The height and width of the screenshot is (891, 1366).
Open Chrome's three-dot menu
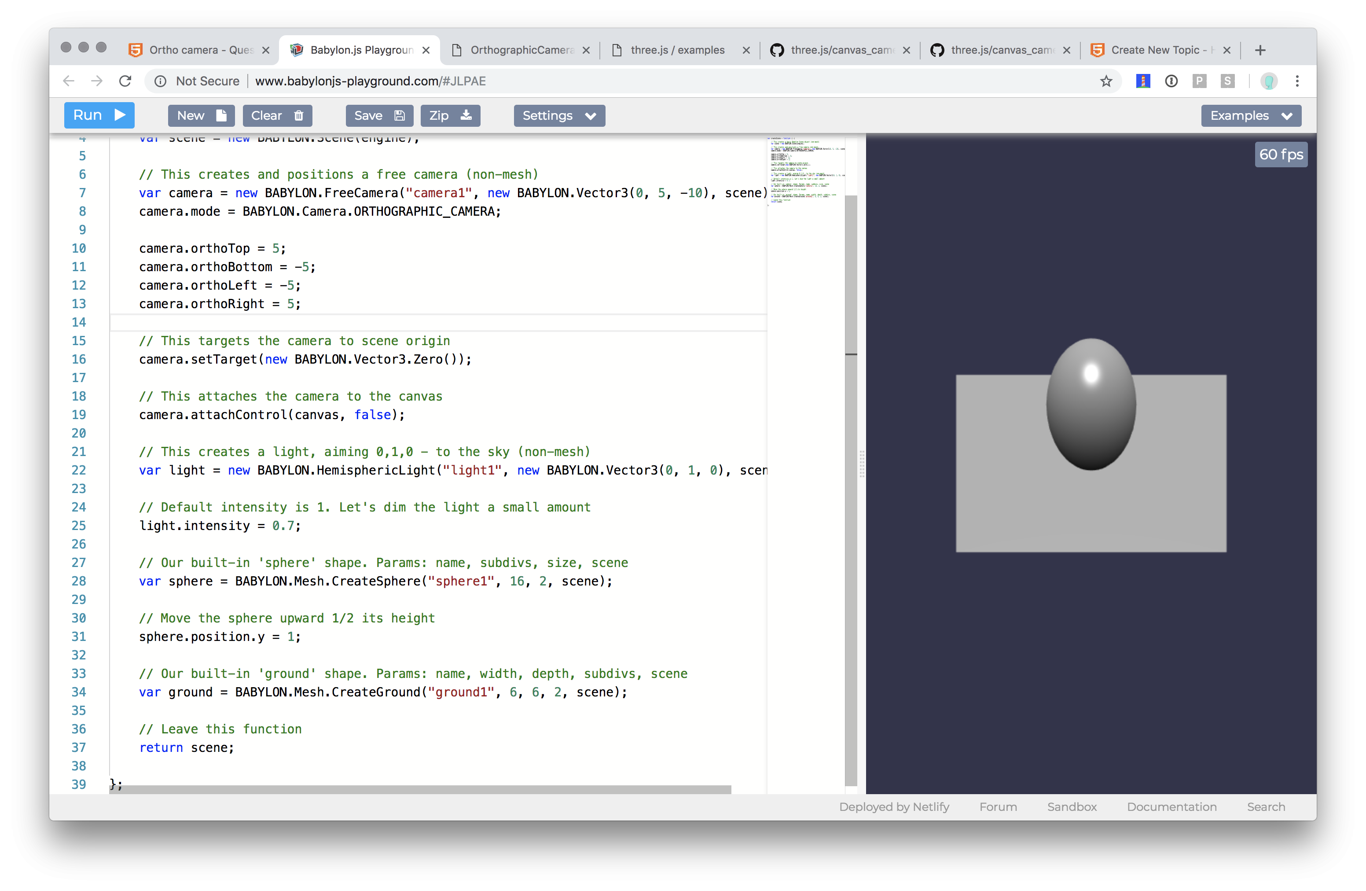(1297, 81)
